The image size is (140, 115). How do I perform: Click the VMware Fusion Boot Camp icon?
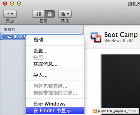point(96,37)
